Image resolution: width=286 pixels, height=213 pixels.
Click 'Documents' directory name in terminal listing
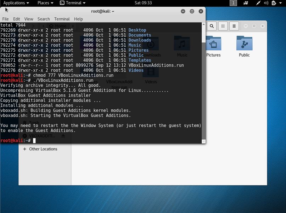[x=140, y=35]
